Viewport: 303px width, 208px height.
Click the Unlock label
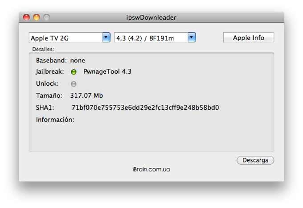click(x=47, y=83)
